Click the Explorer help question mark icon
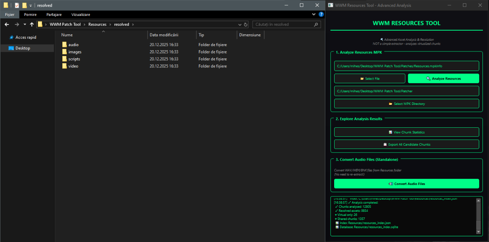The width and height of the screenshot is (489, 242). [321, 14]
